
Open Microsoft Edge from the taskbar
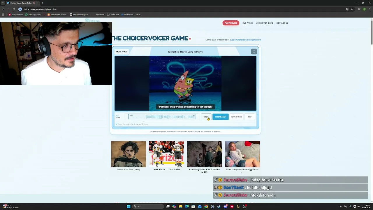(x=187, y=206)
